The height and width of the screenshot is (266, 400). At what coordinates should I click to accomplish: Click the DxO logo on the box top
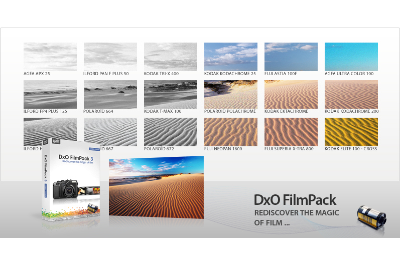point(56,141)
